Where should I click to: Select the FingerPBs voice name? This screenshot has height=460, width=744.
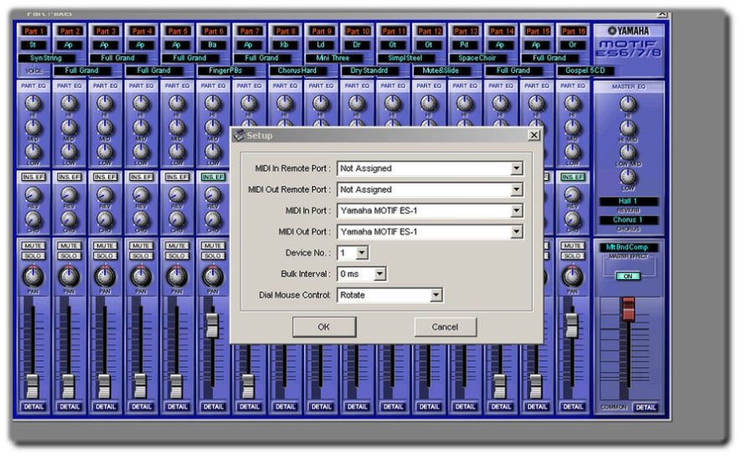[x=226, y=70]
